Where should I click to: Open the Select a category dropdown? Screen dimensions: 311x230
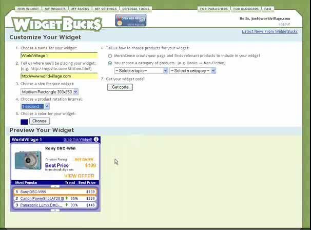pos(192,71)
